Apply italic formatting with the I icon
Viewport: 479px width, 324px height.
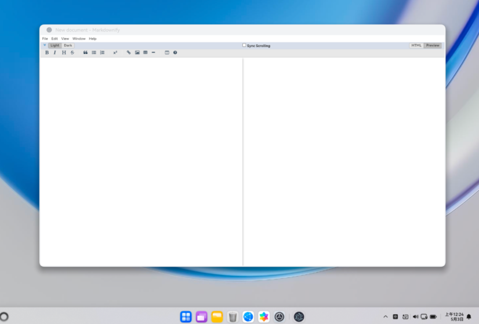click(x=55, y=53)
